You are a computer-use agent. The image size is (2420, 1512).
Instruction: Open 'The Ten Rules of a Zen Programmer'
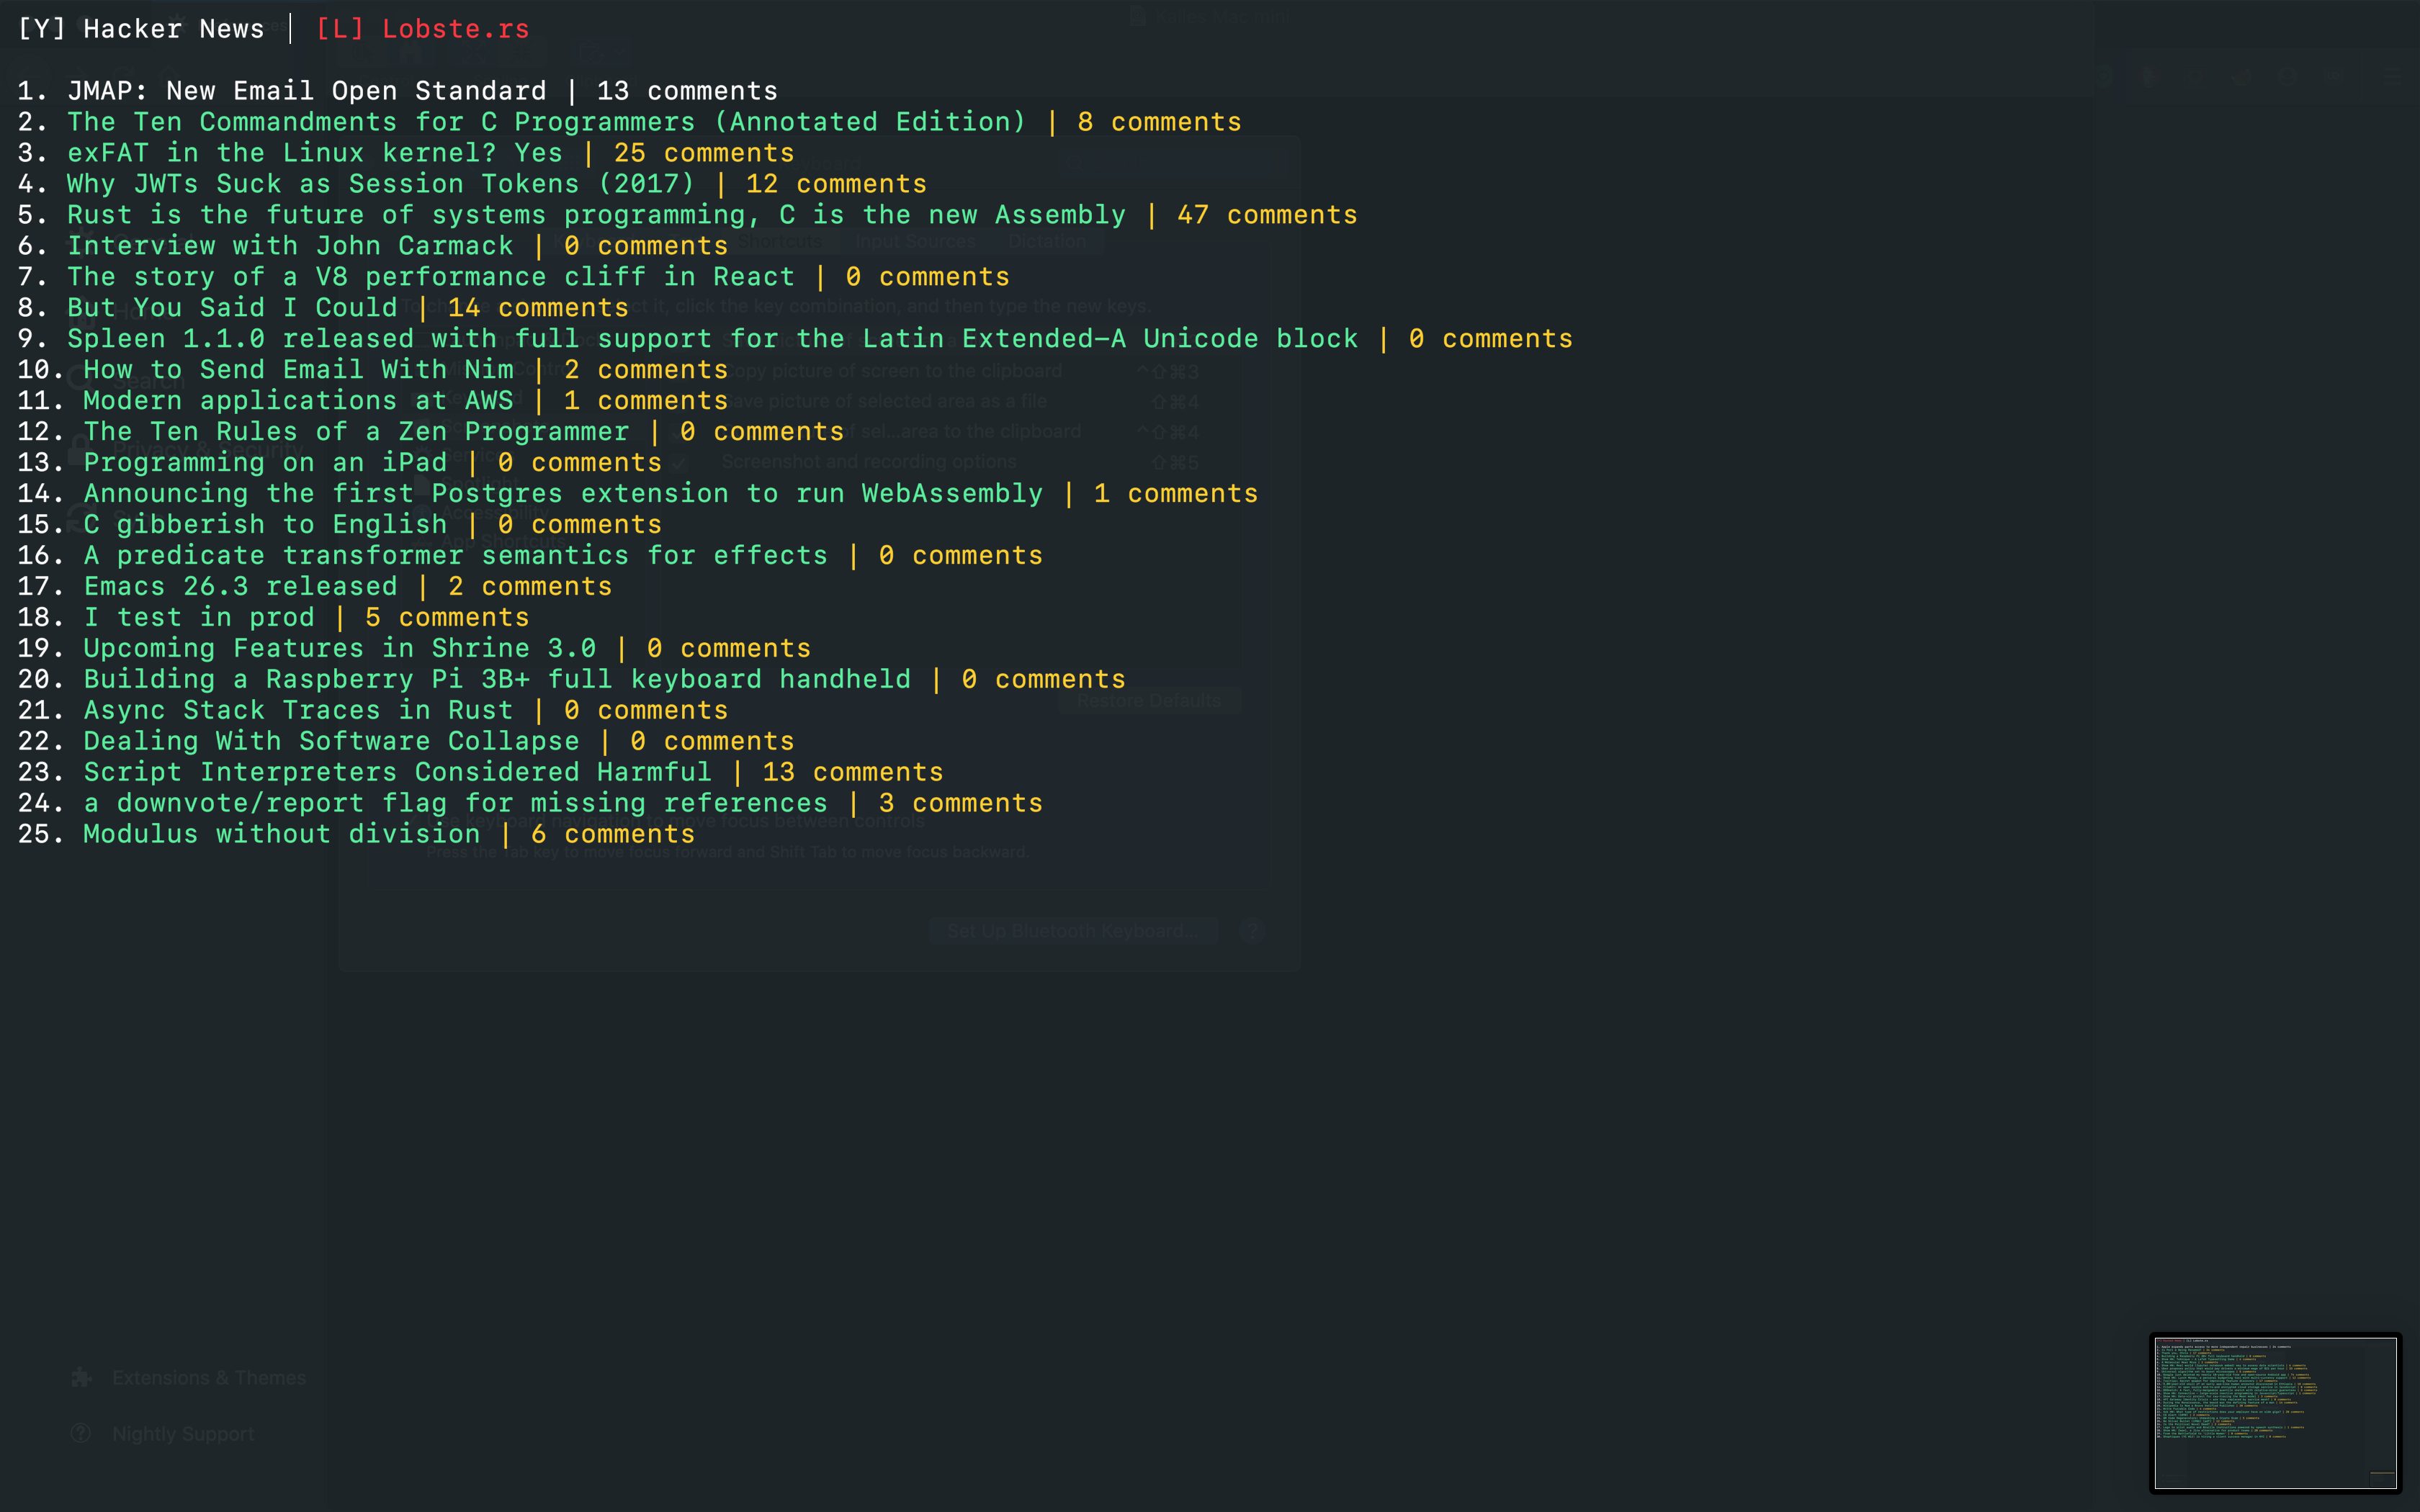click(x=356, y=432)
